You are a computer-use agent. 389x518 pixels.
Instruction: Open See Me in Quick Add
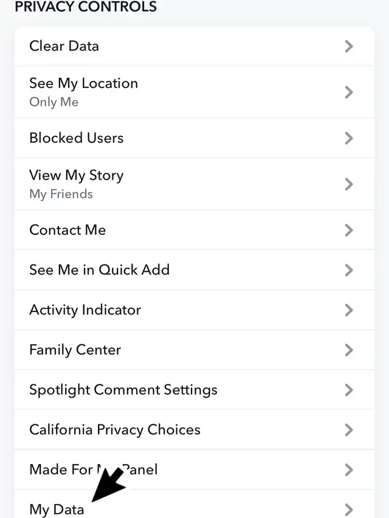(x=99, y=270)
